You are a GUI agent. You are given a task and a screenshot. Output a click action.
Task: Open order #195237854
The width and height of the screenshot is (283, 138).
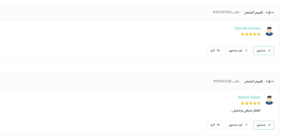click(226, 12)
